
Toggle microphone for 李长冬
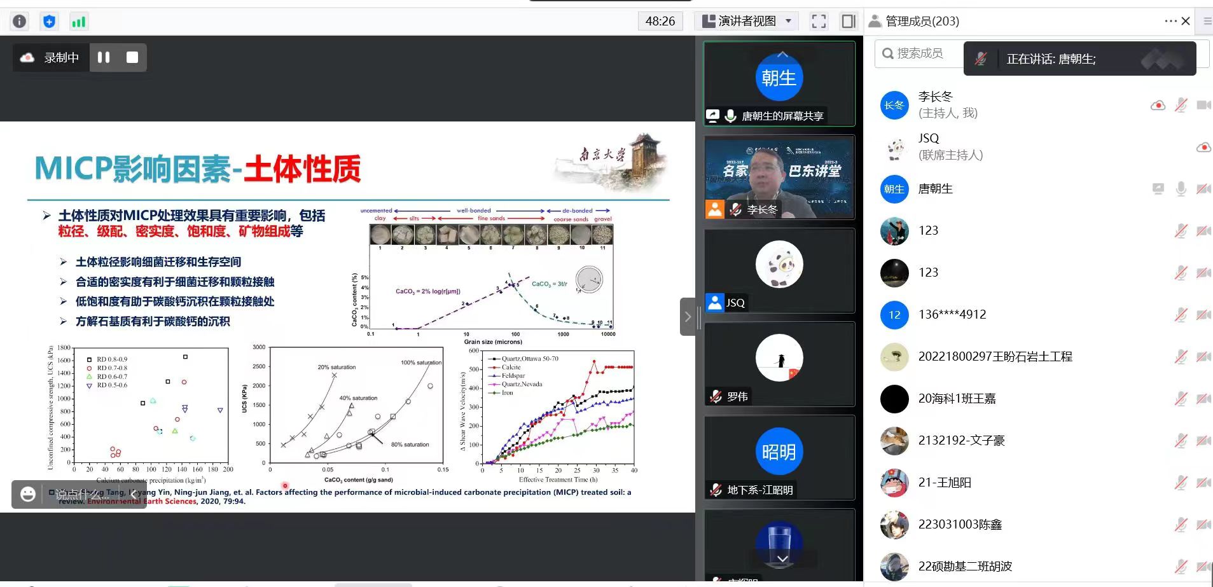point(1181,105)
